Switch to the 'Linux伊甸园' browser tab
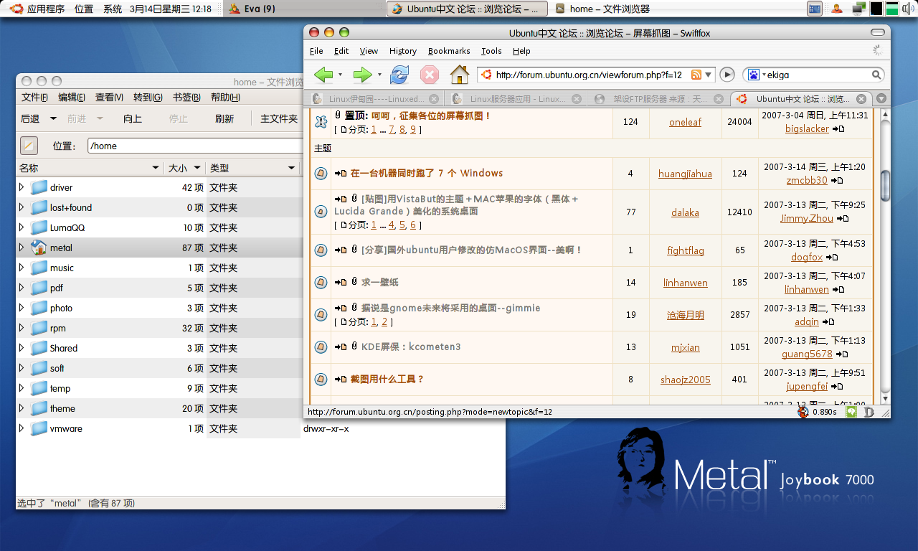 click(375, 99)
